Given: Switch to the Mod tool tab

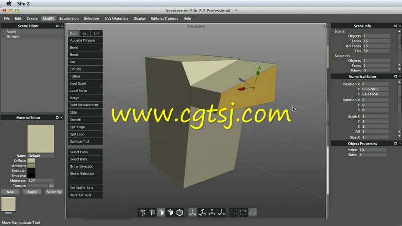Looking at the screenshot, I should pyautogui.click(x=73, y=33).
